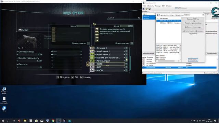The height and width of the screenshot is (123, 219).
Task: Open the Microsoft Store taskbar icon
Action: click(36, 121)
